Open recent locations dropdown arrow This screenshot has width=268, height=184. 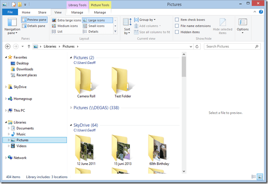22,46
